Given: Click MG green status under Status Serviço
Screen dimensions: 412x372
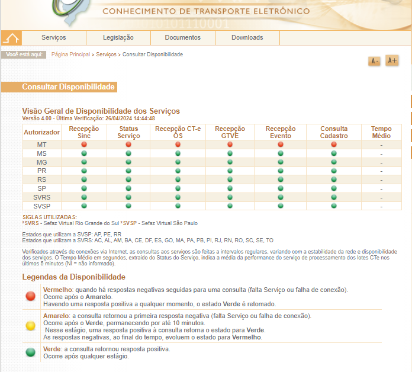Looking at the screenshot, I should pos(128,162).
